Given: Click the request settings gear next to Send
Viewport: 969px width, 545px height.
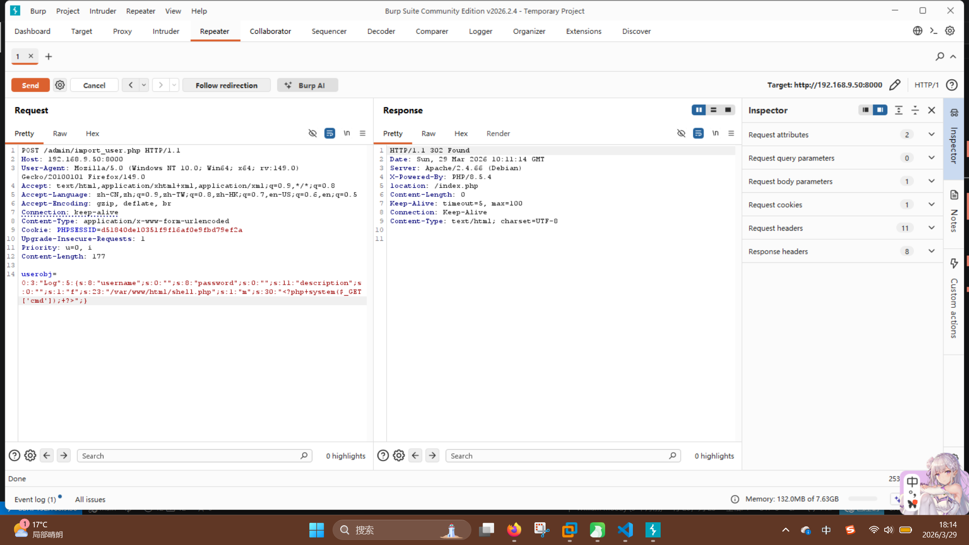Looking at the screenshot, I should click(x=60, y=85).
